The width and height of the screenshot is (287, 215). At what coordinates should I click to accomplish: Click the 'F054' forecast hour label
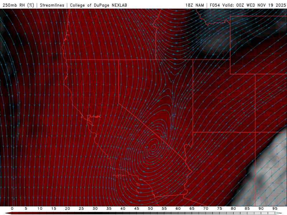tap(215, 5)
